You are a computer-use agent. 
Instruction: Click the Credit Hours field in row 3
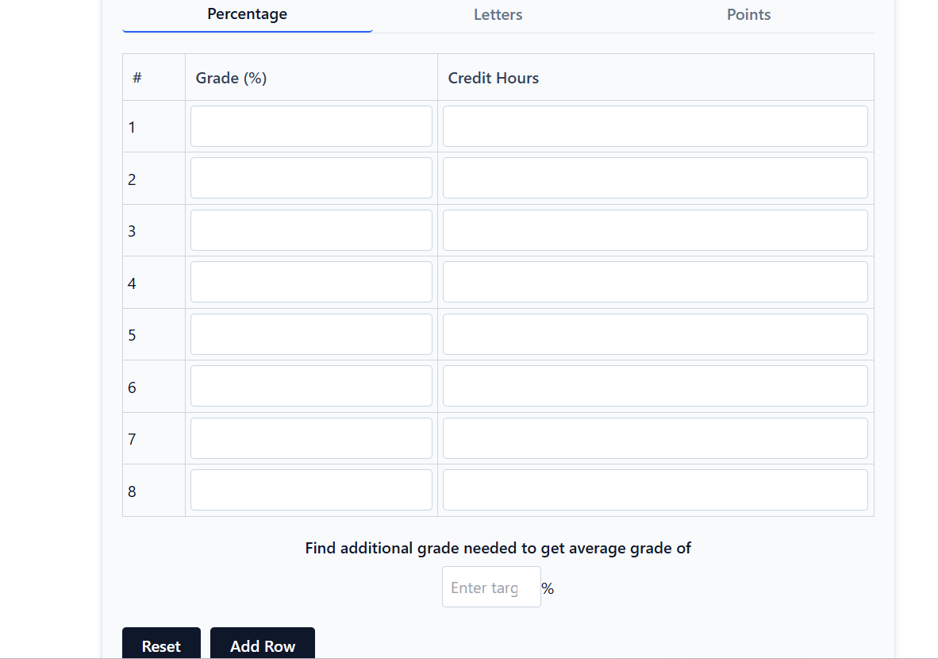tap(655, 229)
